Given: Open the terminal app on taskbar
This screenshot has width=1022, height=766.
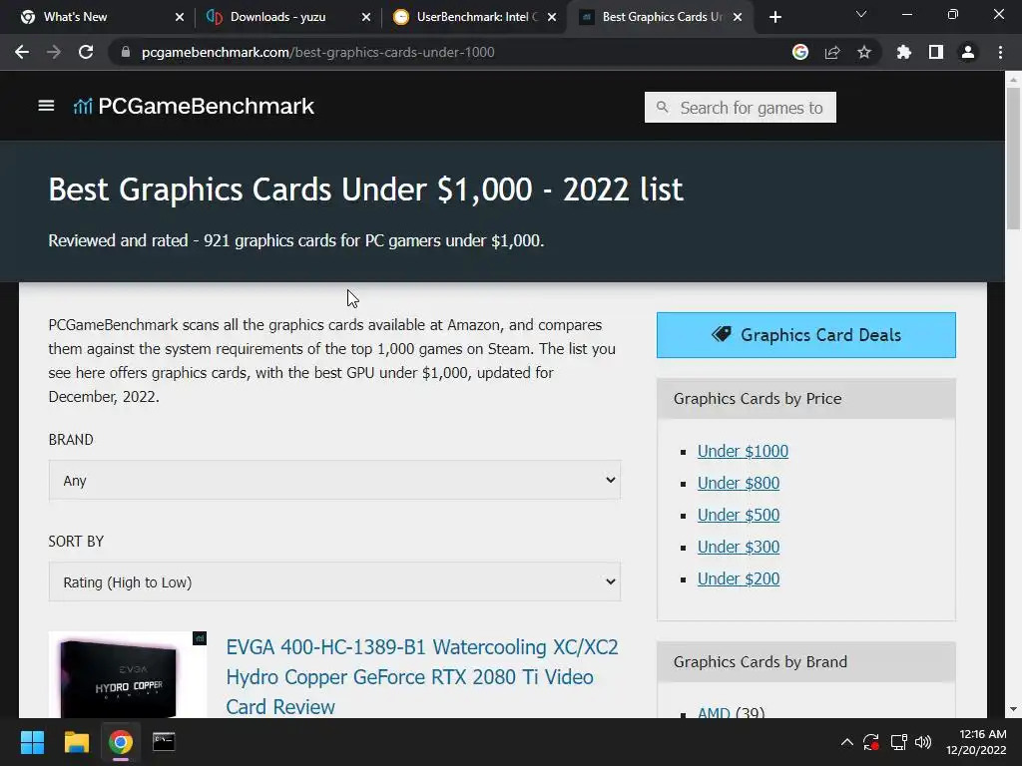Looking at the screenshot, I should coord(164,742).
